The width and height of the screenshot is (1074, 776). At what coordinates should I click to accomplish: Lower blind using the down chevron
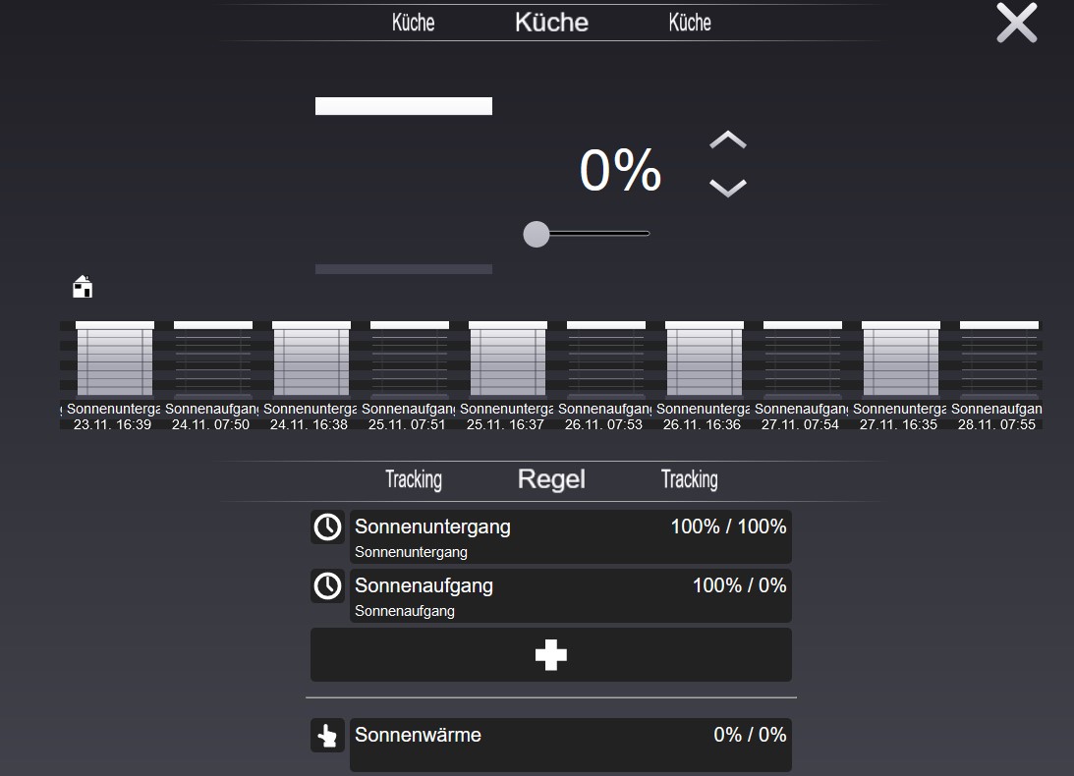click(x=727, y=188)
